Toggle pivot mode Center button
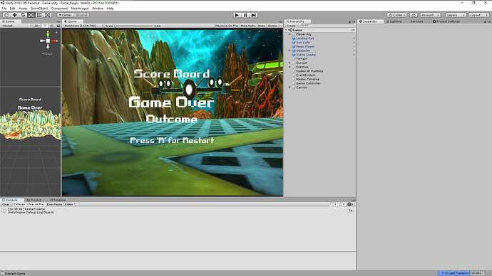Viewport: 492px width, 276px height. [x=65, y=15]
